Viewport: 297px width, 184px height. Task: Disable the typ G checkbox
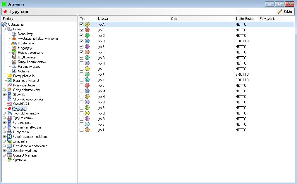tap(82, 58)
